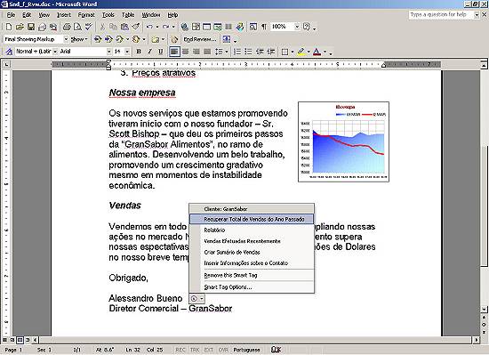Click the Open file folder icon
The image size is (489, 355).
(20, 27)
